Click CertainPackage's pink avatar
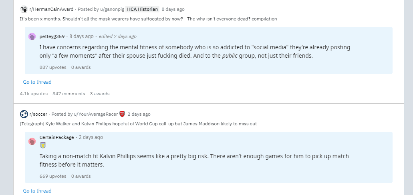This screenshot has width=413, height=195. click(x=32, y=141)
